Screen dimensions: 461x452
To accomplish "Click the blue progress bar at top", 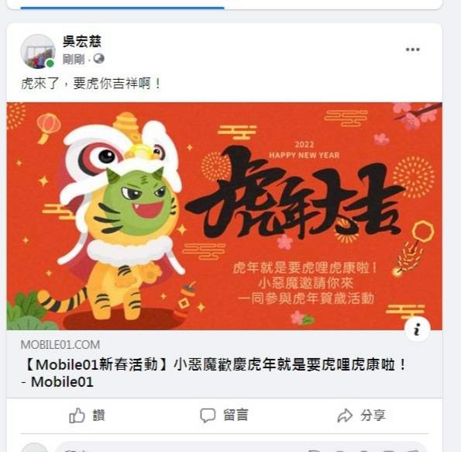I will [122, 9].
